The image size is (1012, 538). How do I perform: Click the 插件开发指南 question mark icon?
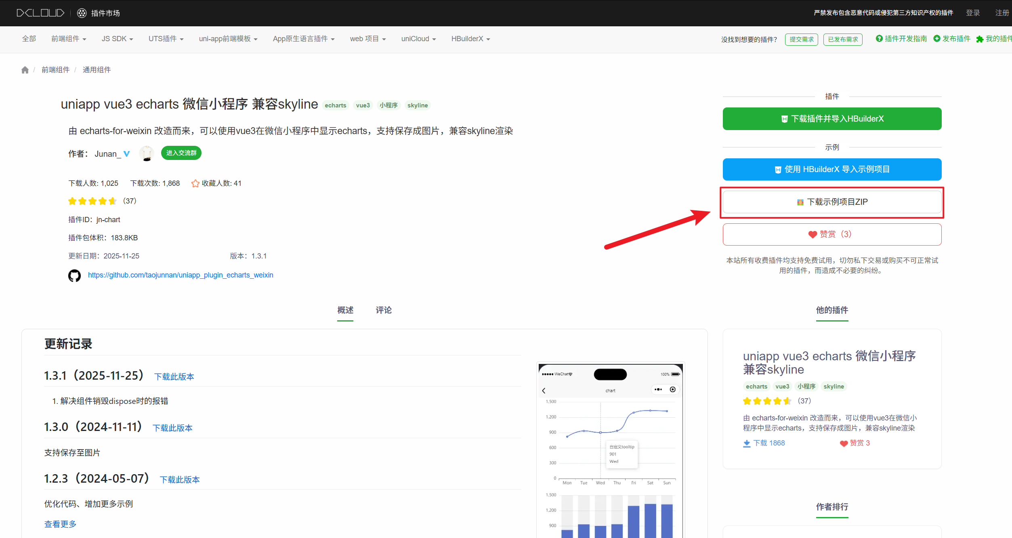pos(880,38)
